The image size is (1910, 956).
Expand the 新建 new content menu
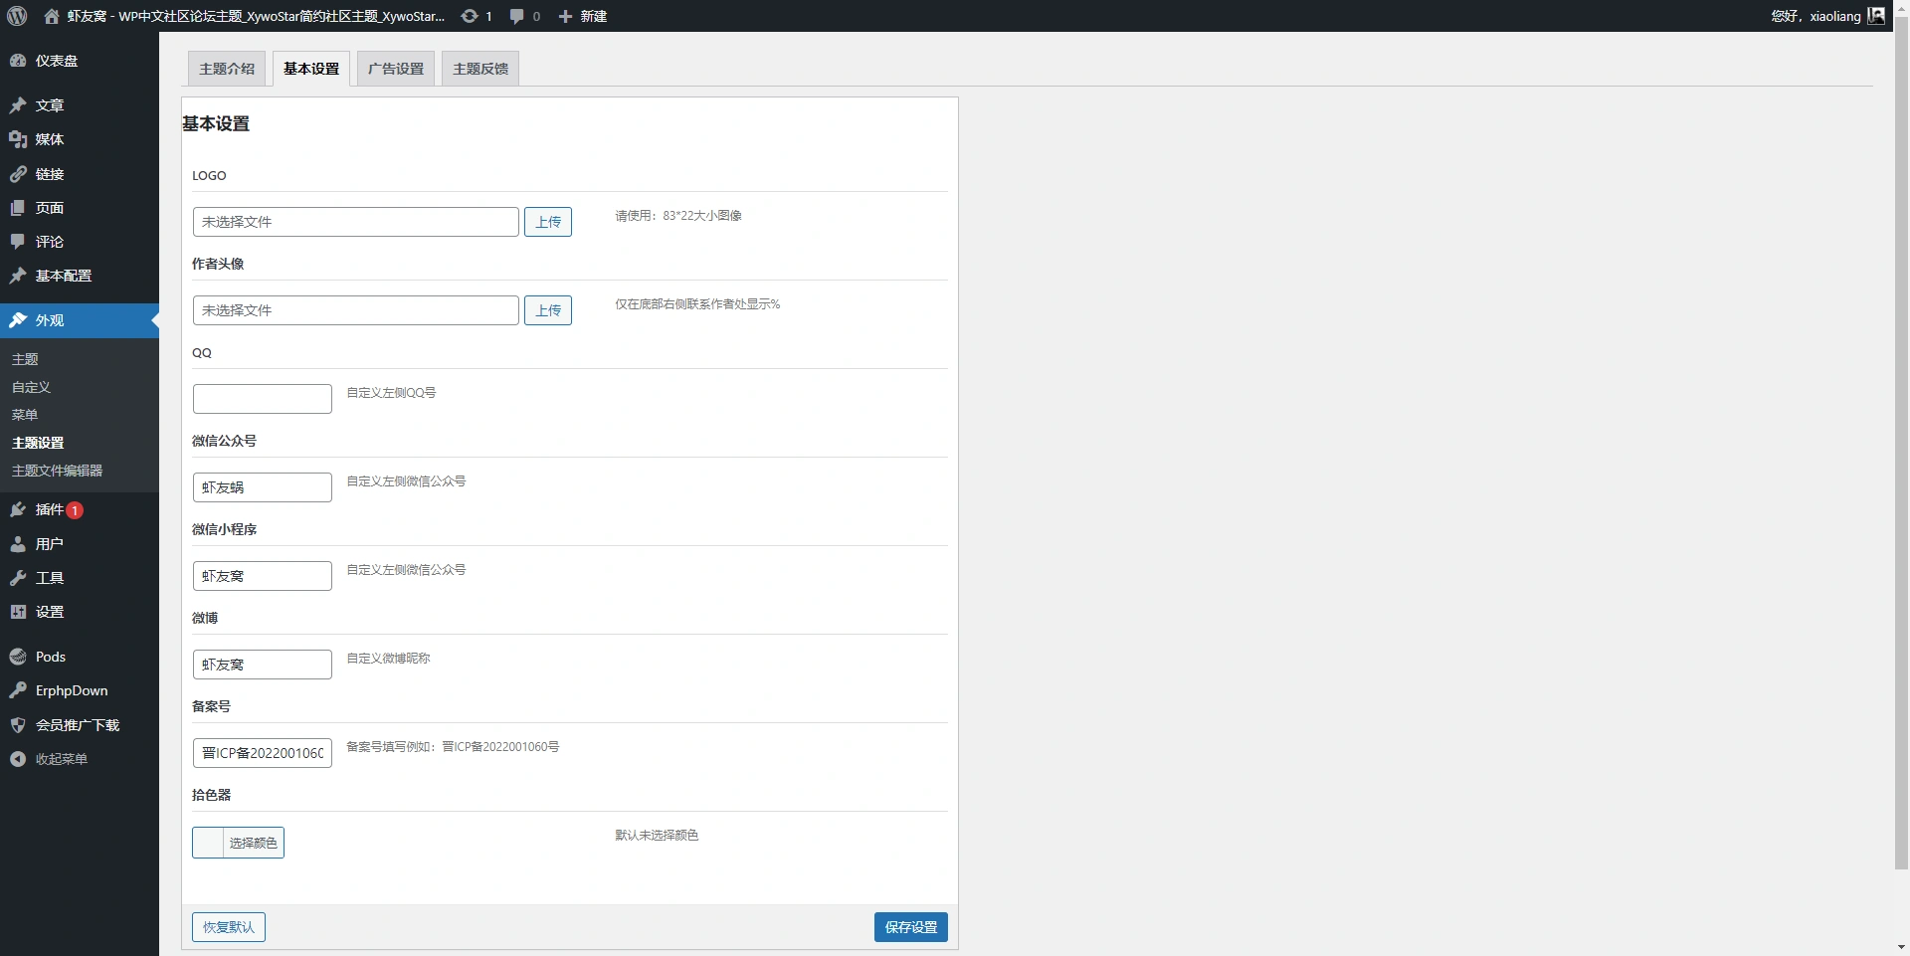(x=583, y=16)
